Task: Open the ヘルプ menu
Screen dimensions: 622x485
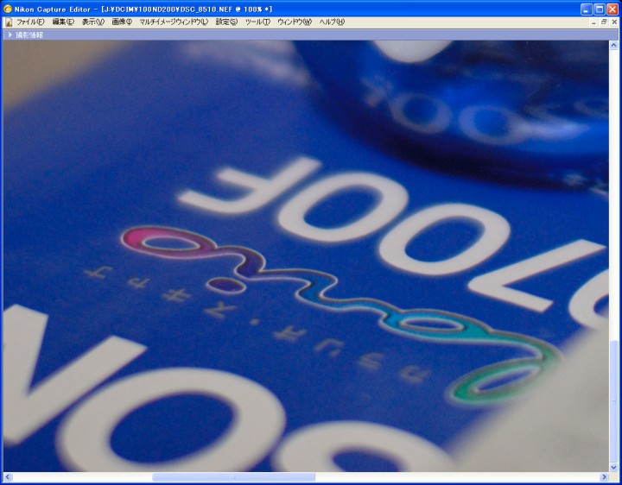Action: click(x=332, y=22)
